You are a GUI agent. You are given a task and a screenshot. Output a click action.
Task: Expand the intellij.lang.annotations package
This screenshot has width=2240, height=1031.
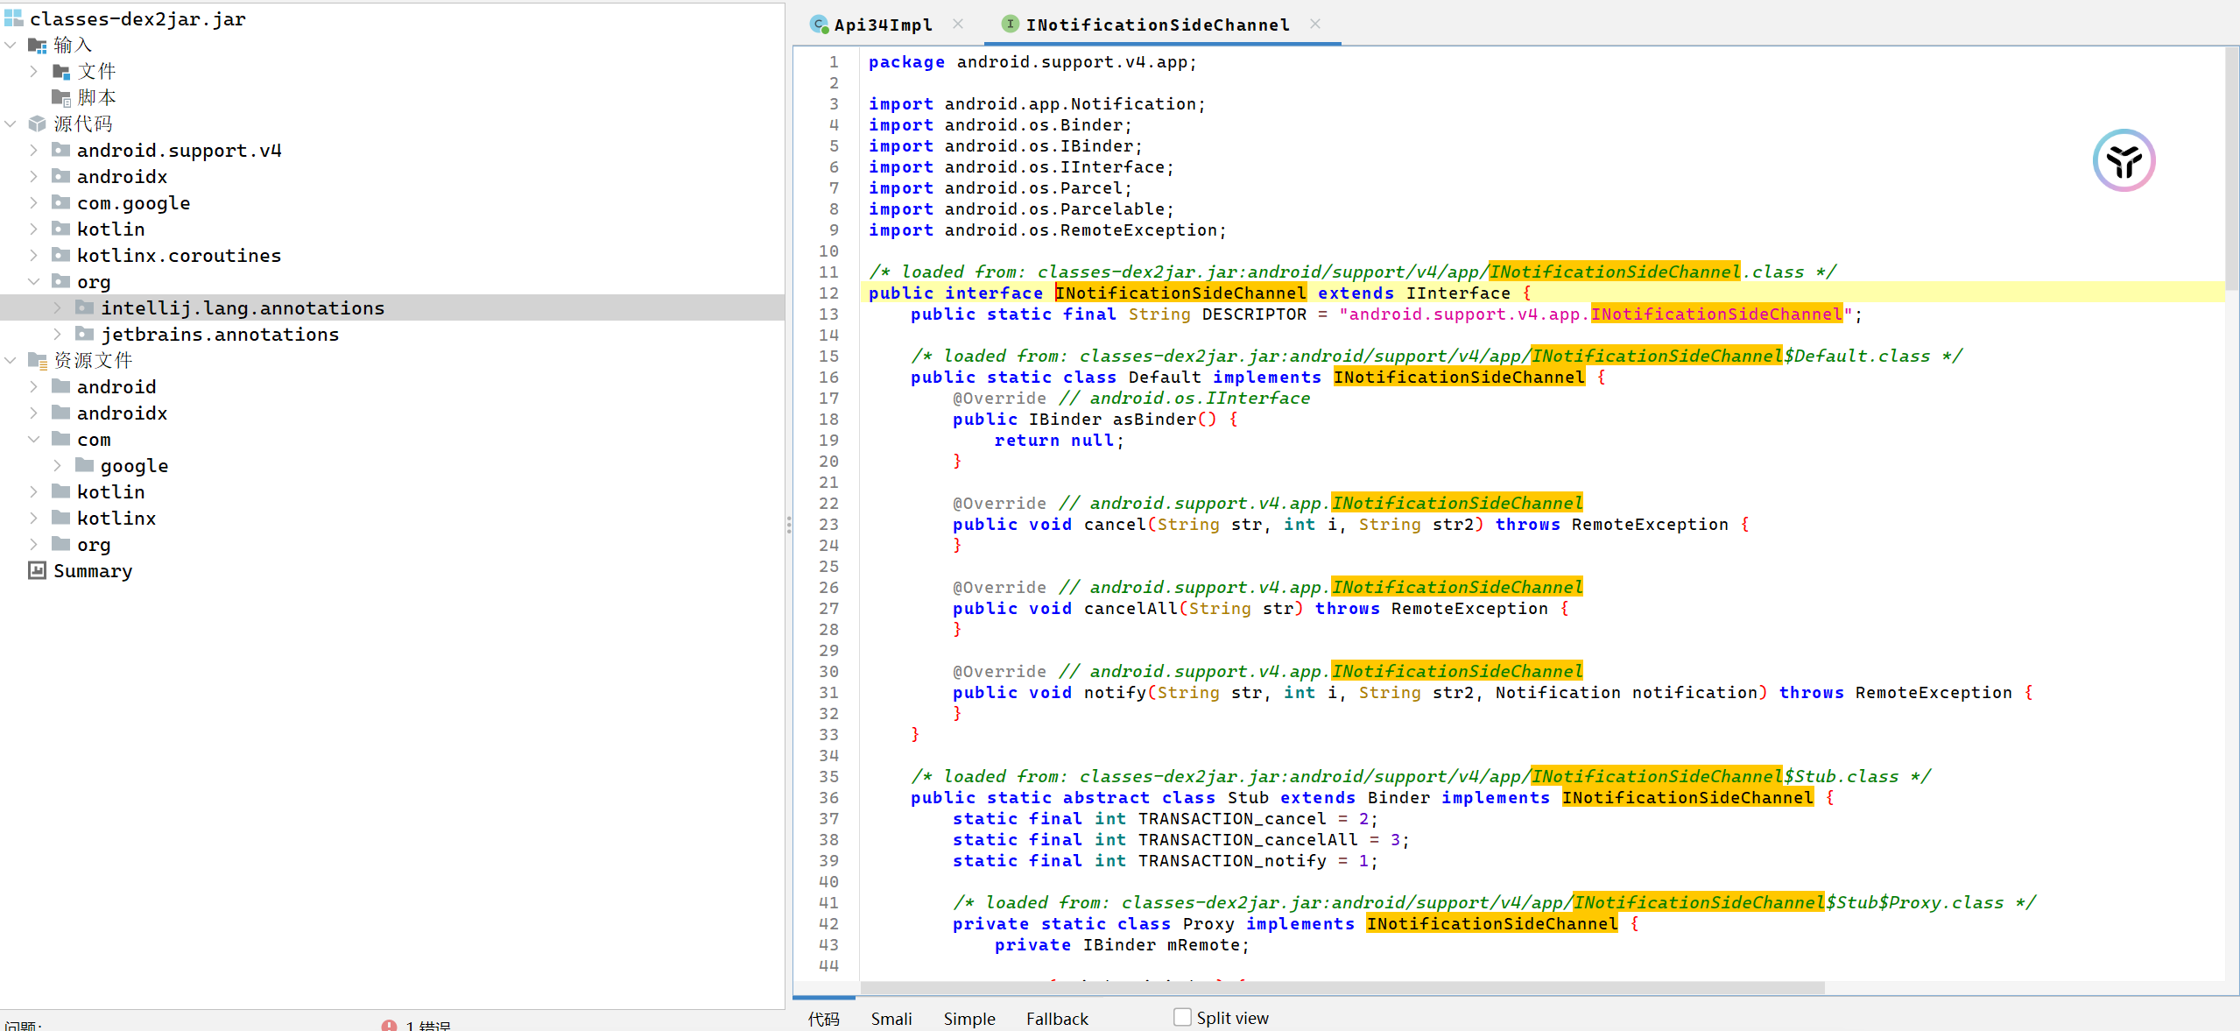(x=57, y=307)
